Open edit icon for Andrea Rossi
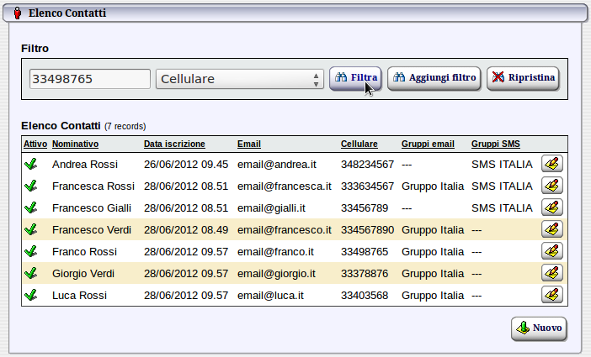 click(552, 164)
